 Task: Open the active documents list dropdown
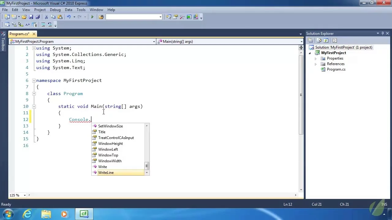(301, 34)
